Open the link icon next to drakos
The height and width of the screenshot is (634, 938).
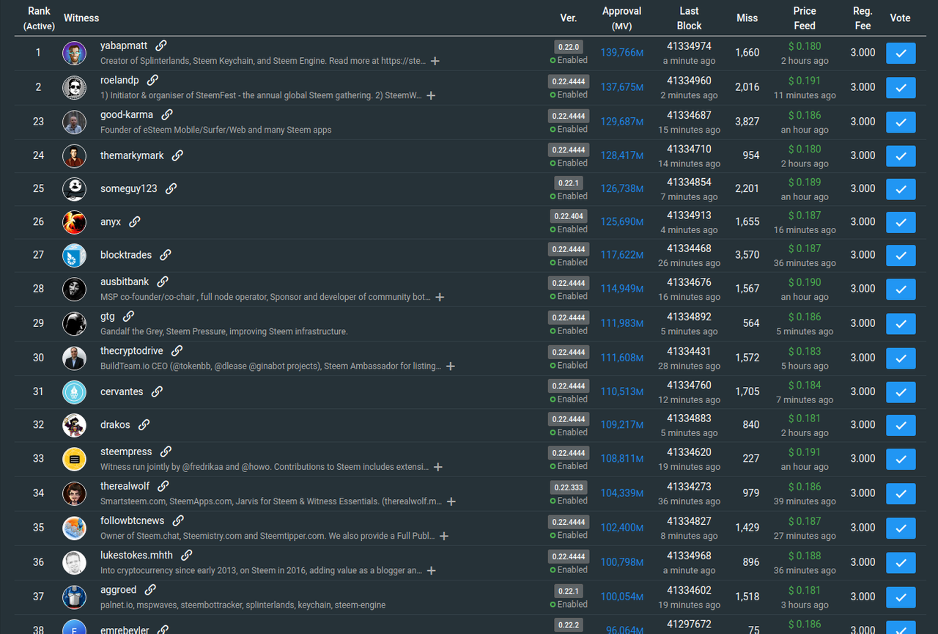coord(144,424)
